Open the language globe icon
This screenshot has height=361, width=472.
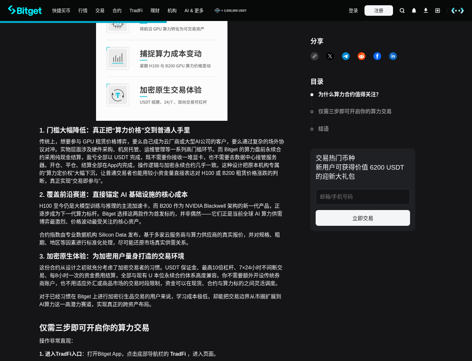438,11
